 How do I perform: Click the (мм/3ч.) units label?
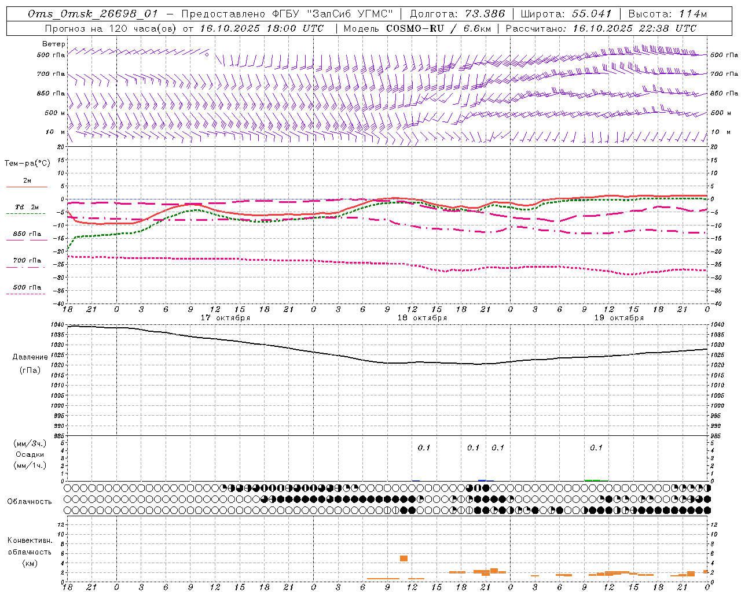click(x=30, y=443)
